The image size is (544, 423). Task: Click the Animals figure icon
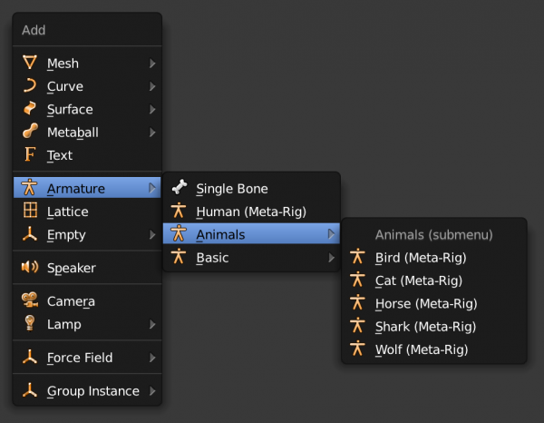point(179,233)
